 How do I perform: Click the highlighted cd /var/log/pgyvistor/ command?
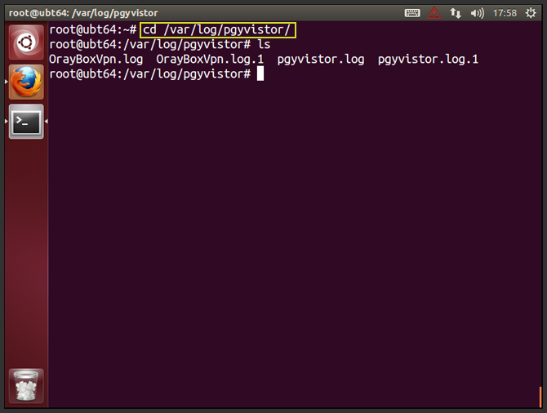218,30
